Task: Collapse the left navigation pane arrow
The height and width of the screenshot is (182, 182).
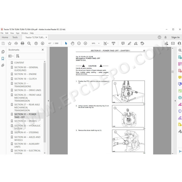Action: (48, 101)
